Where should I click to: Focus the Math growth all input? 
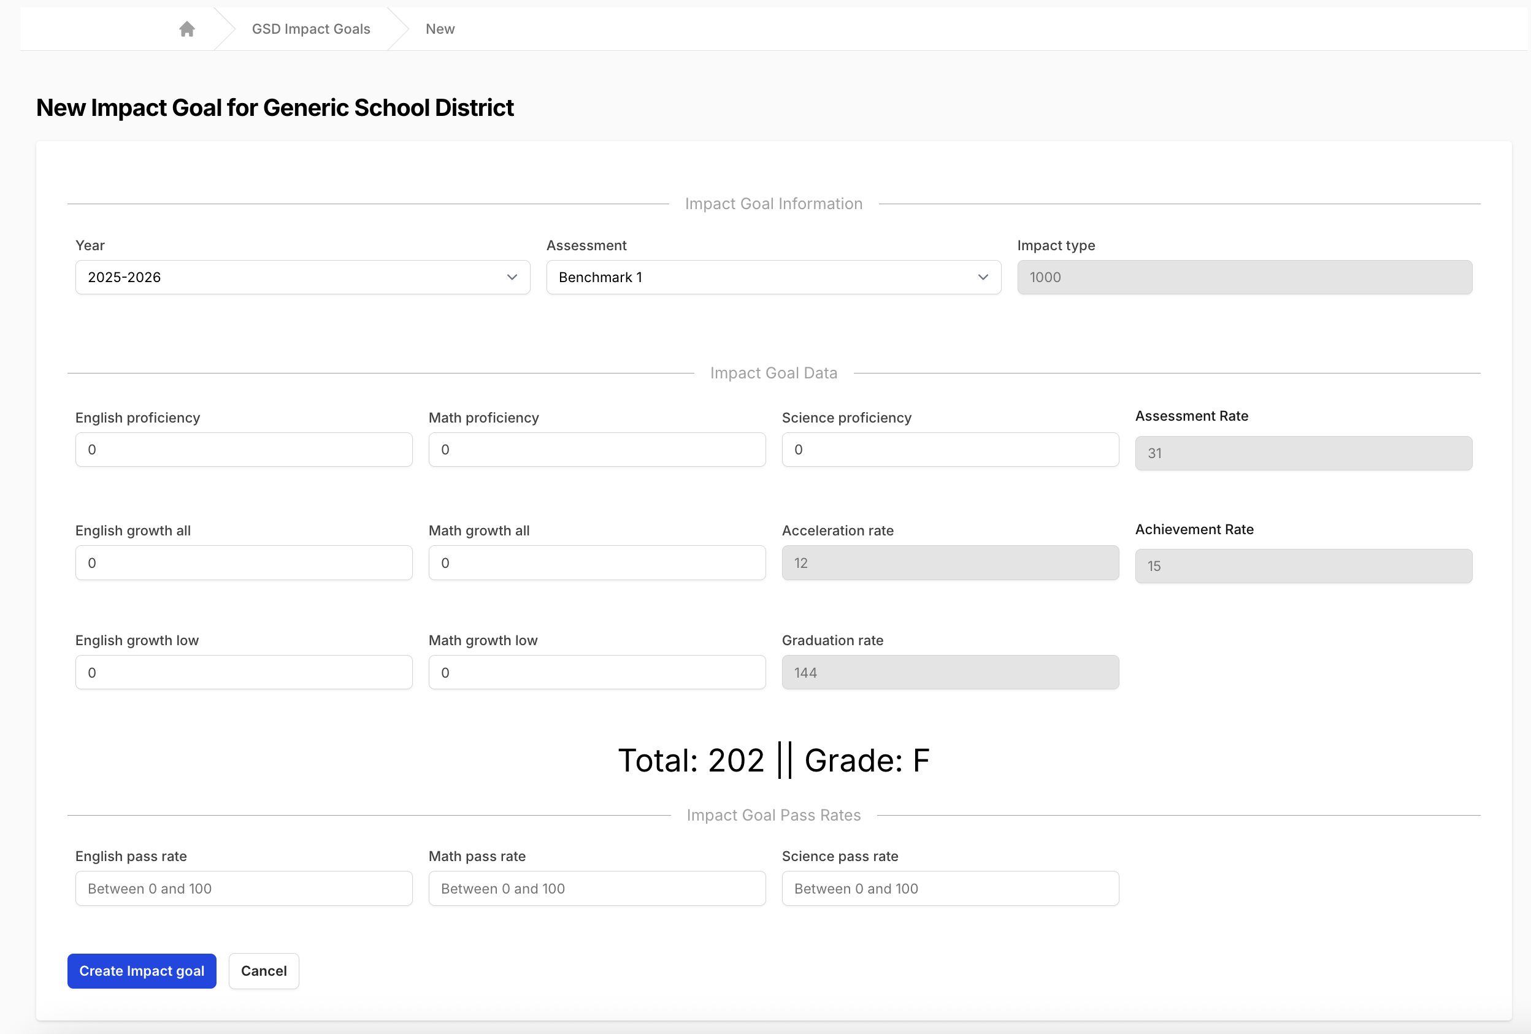[x=597, y=563]
